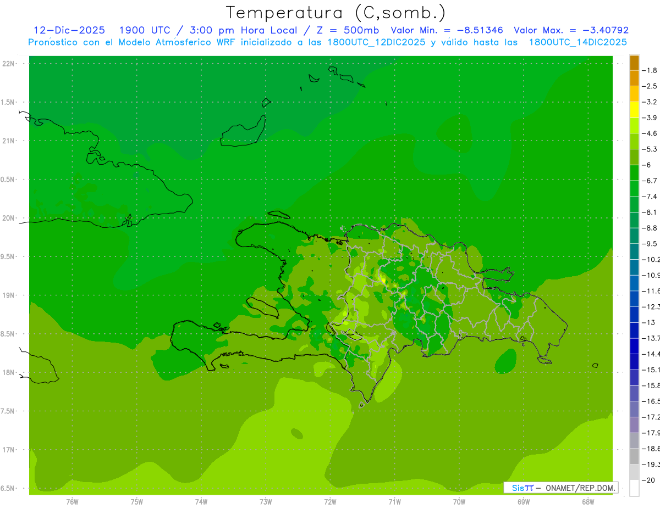Click the 19N latitude axis label

click(x=8, y=295)
